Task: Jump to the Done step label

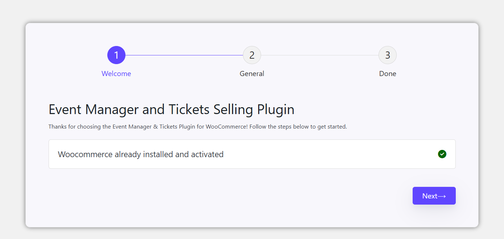Action: 388,74
